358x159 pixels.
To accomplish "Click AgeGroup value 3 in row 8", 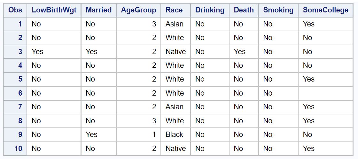I will pos(139,121).
